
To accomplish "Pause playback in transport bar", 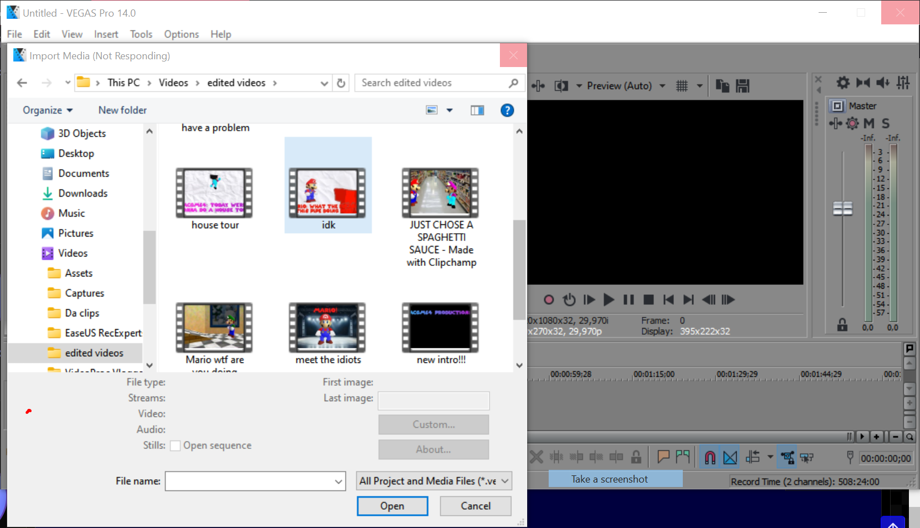I will point(628,300).
